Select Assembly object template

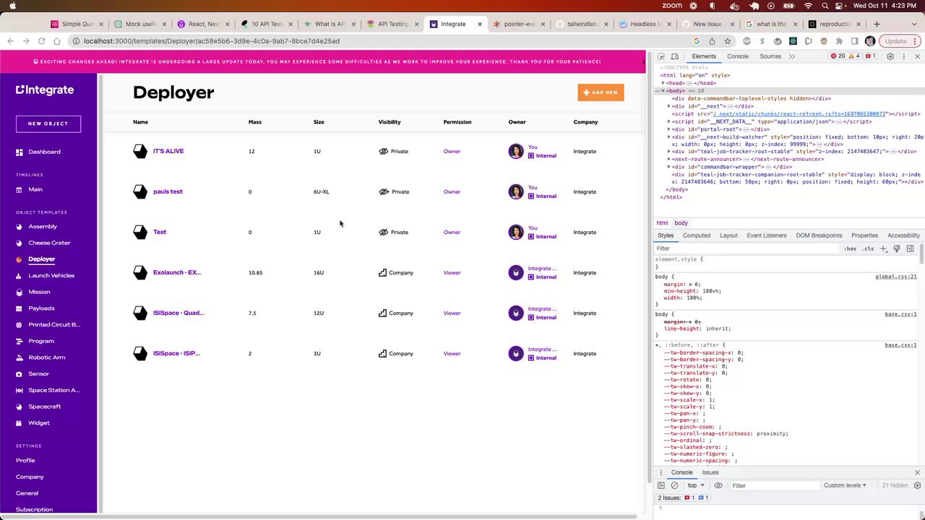(36, 227)
